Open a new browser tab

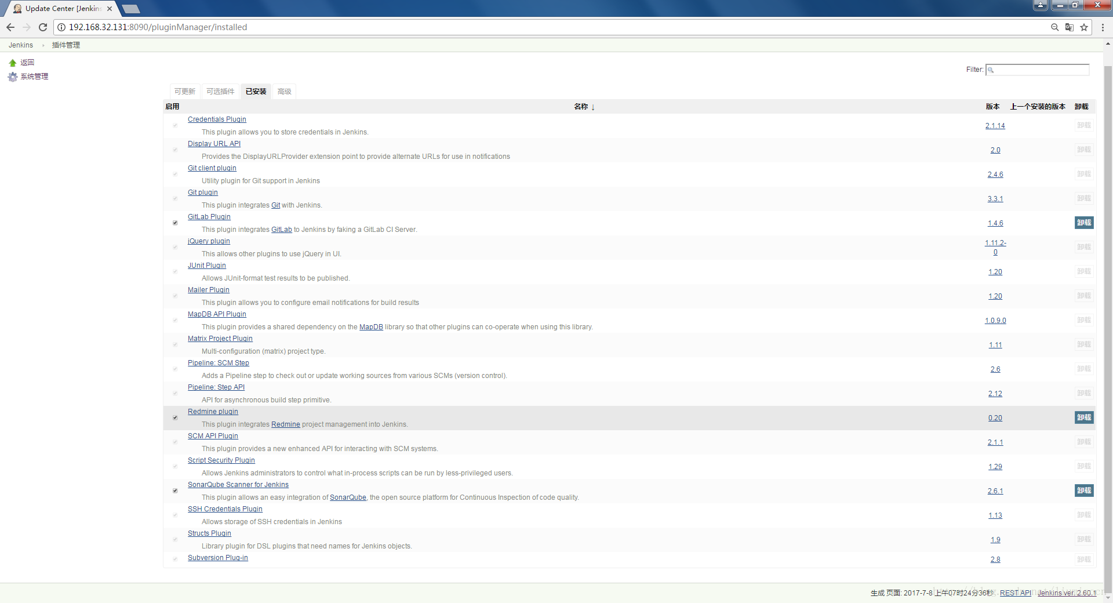131,9
